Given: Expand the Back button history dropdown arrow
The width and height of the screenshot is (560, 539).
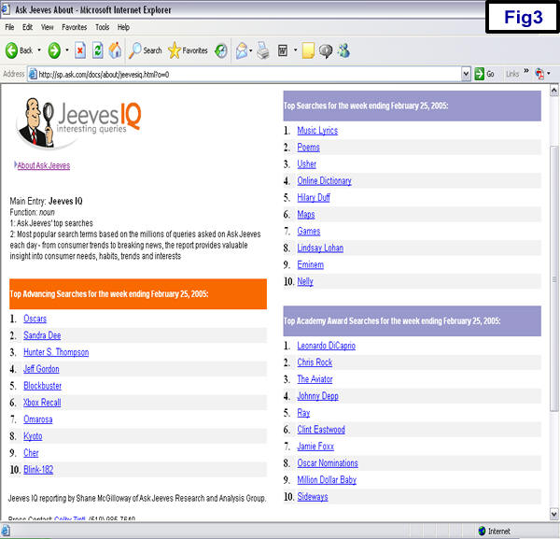Looking at the screenshot, I should pos(39,50).
